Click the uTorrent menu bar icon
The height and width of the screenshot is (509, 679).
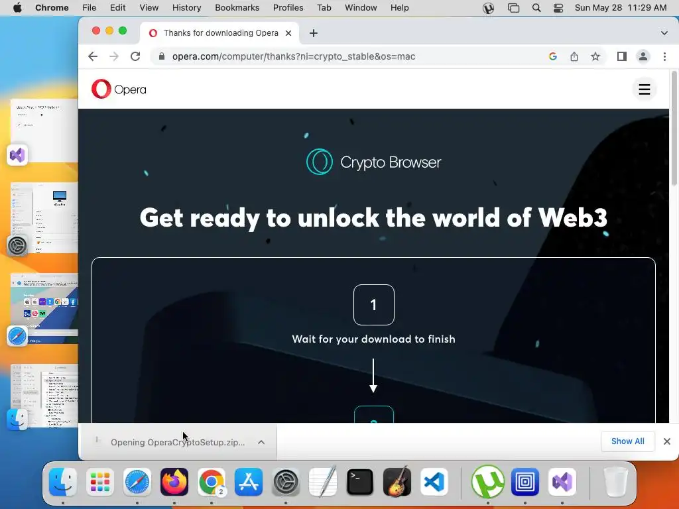[x=489, y=8]
